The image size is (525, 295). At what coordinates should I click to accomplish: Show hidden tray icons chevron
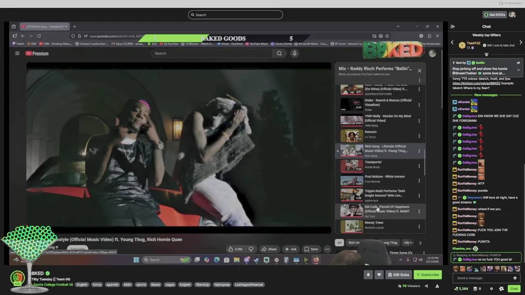tap(401, 260)
